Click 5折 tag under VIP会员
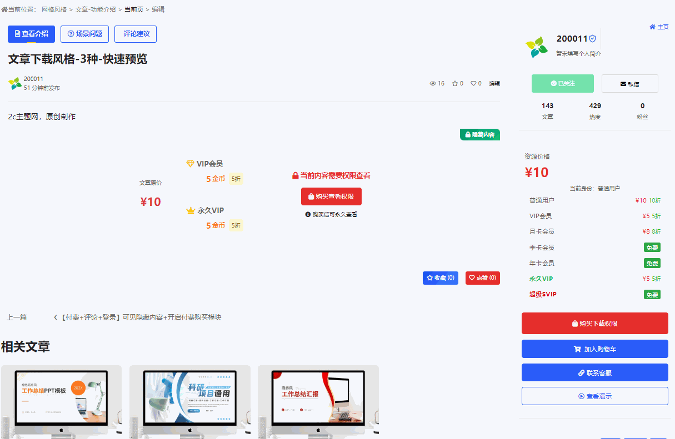675x439 pixels. [236, 179]
